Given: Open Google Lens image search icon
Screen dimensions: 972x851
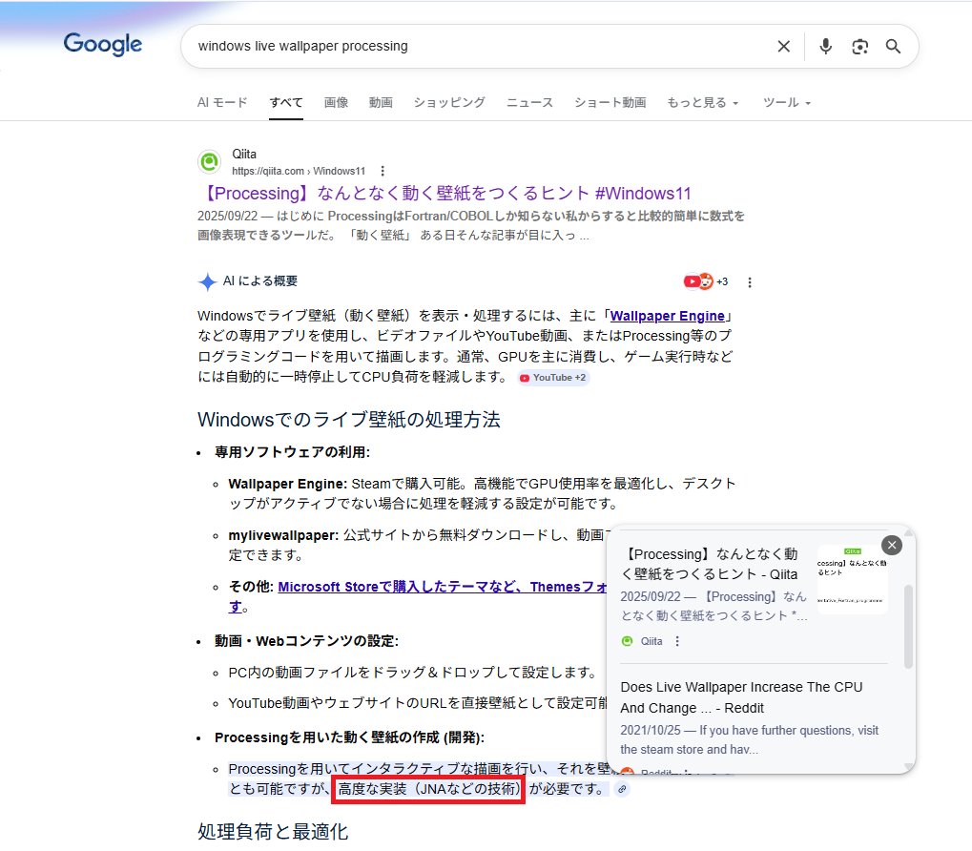Looking at the screenshot, I should 859,47.
